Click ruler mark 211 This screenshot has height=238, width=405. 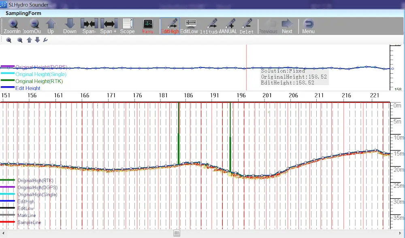[319, 95]
